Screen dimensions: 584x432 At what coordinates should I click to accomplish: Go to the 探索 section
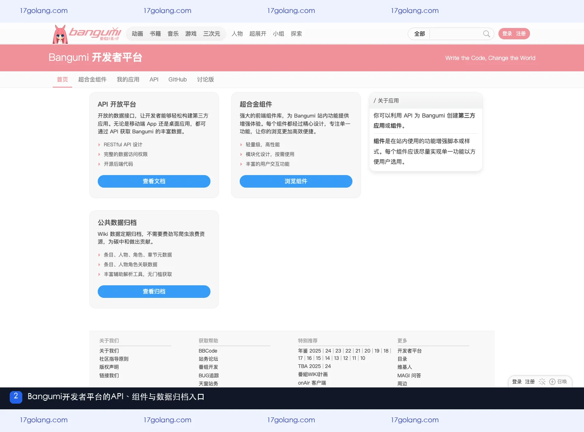tap(296, 34)
